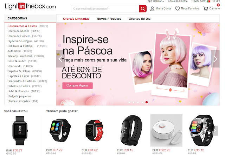
Task: Select the third banner carousel dot
Action: (x=138, y=102)
